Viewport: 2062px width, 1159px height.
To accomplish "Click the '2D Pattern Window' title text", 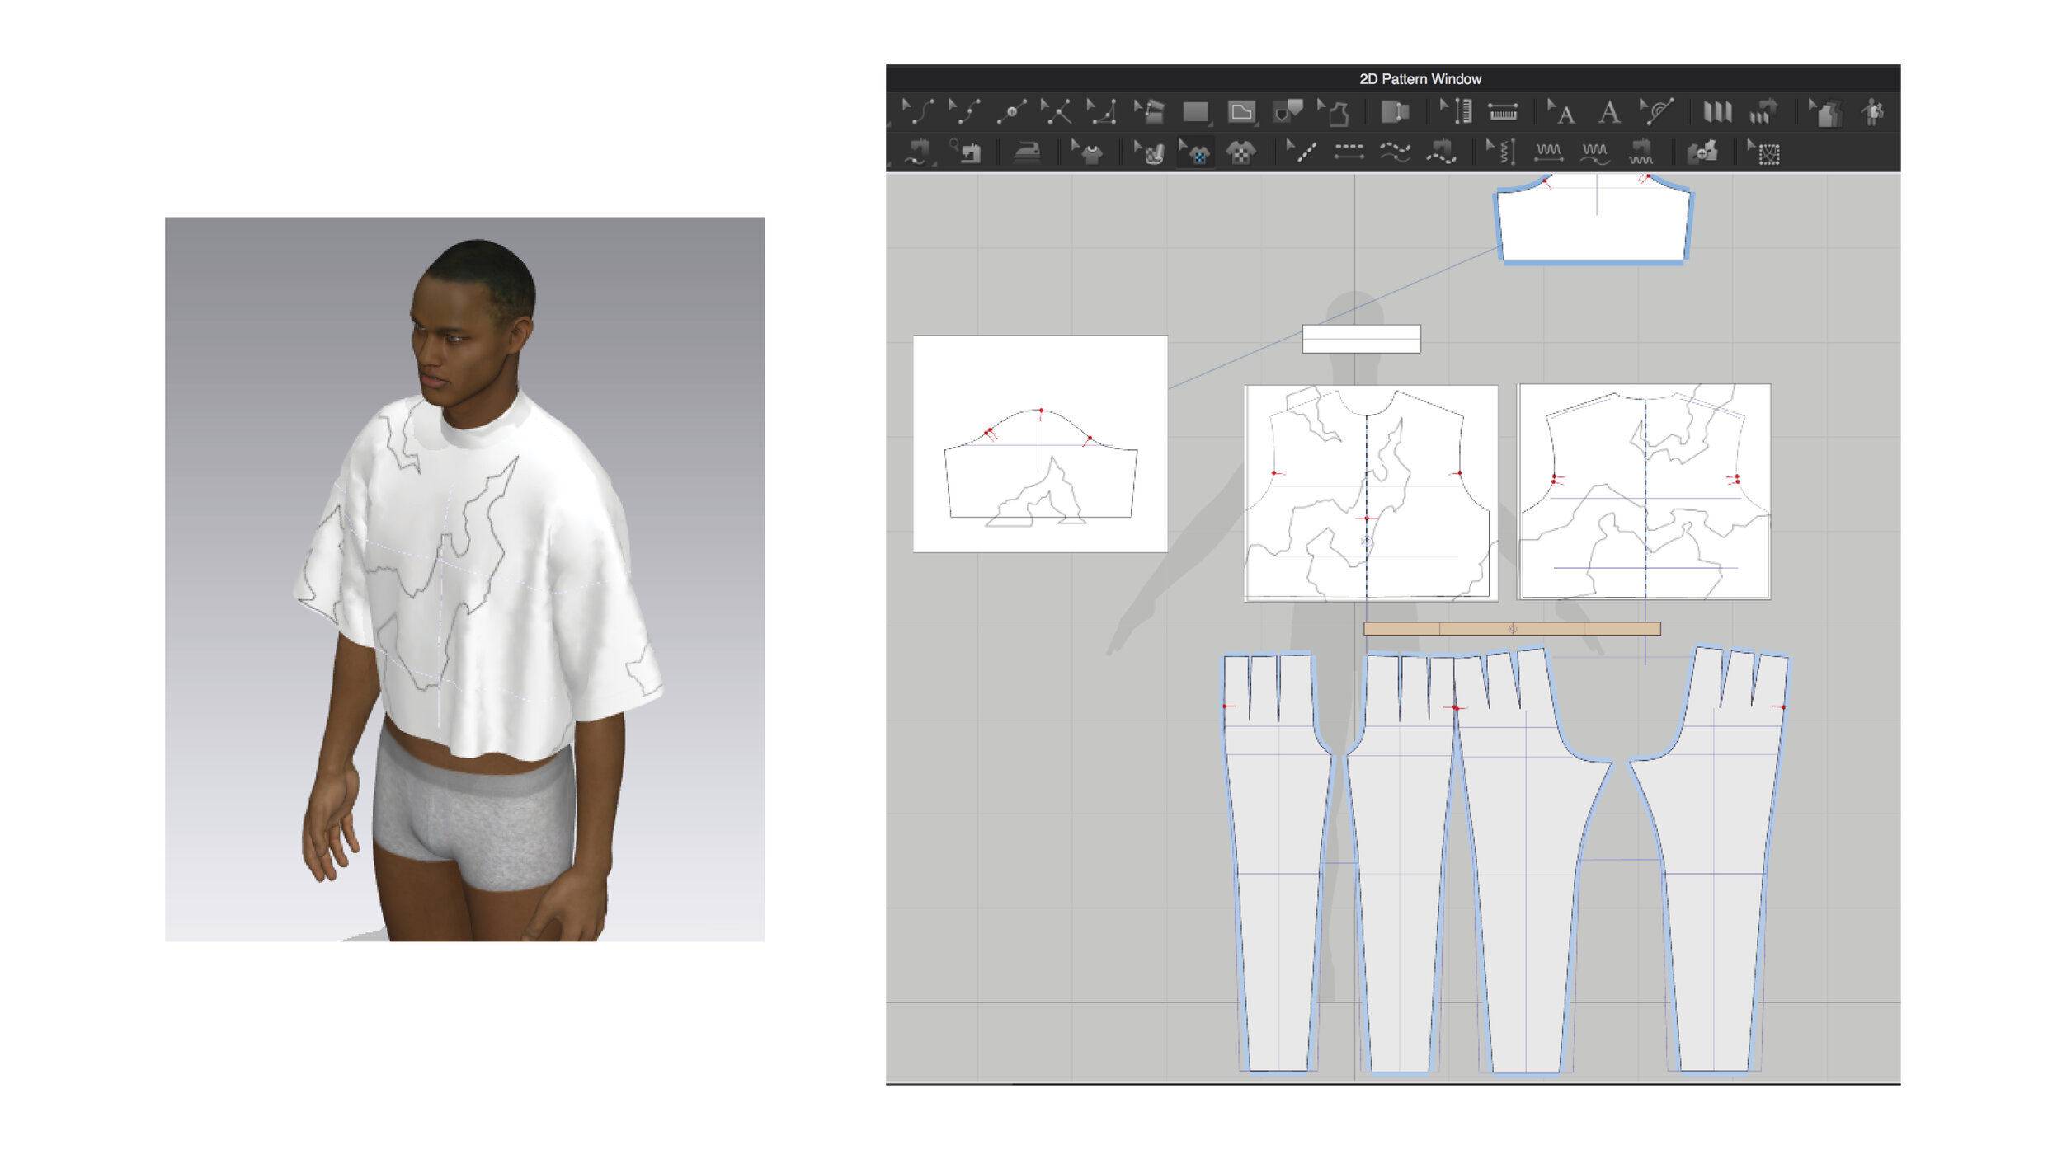I will point(1420,79).
